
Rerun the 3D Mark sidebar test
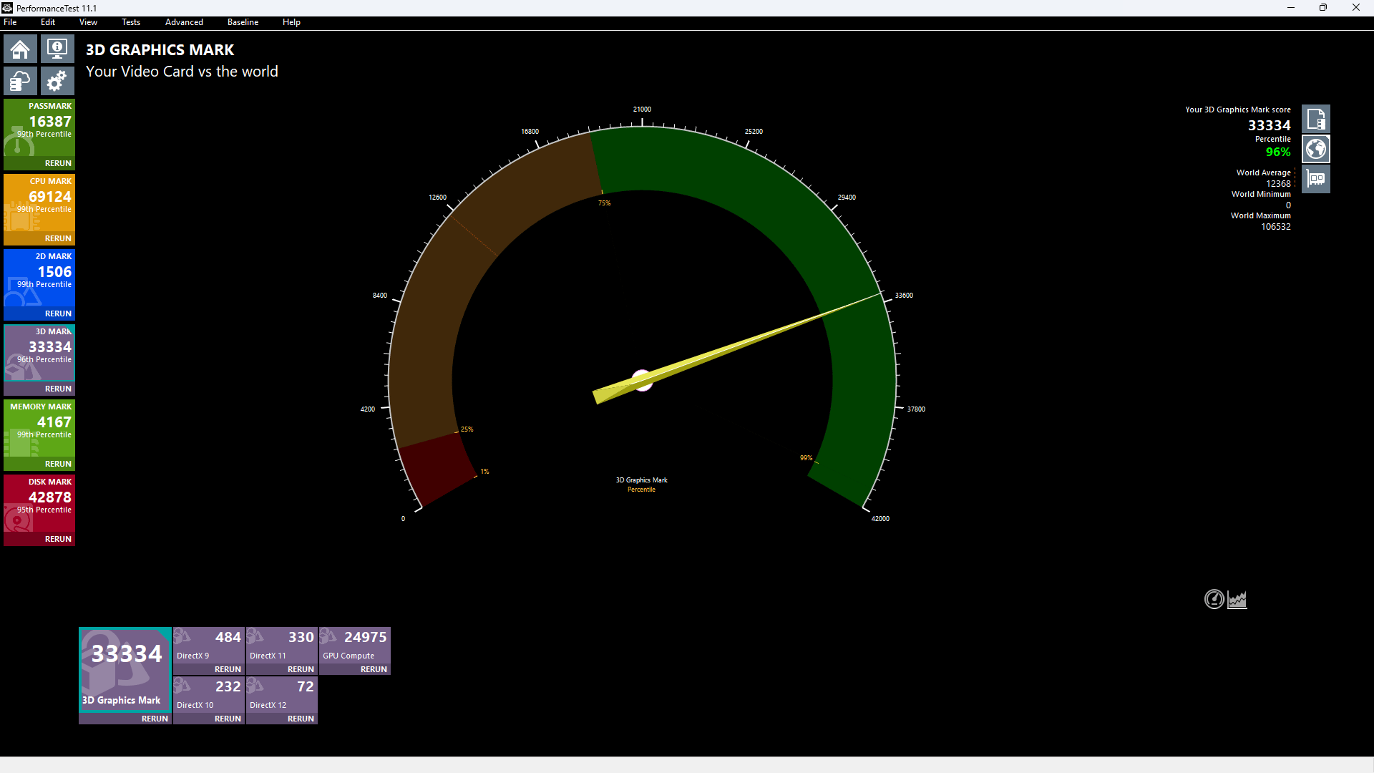[58, 389]
